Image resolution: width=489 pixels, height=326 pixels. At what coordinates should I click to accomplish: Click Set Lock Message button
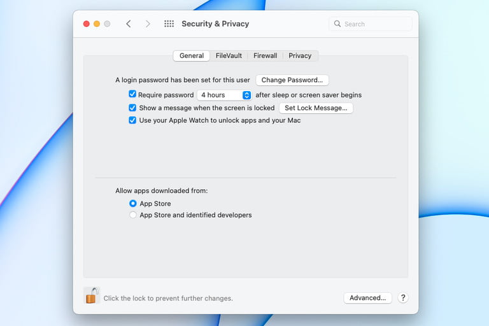[316, 108]
